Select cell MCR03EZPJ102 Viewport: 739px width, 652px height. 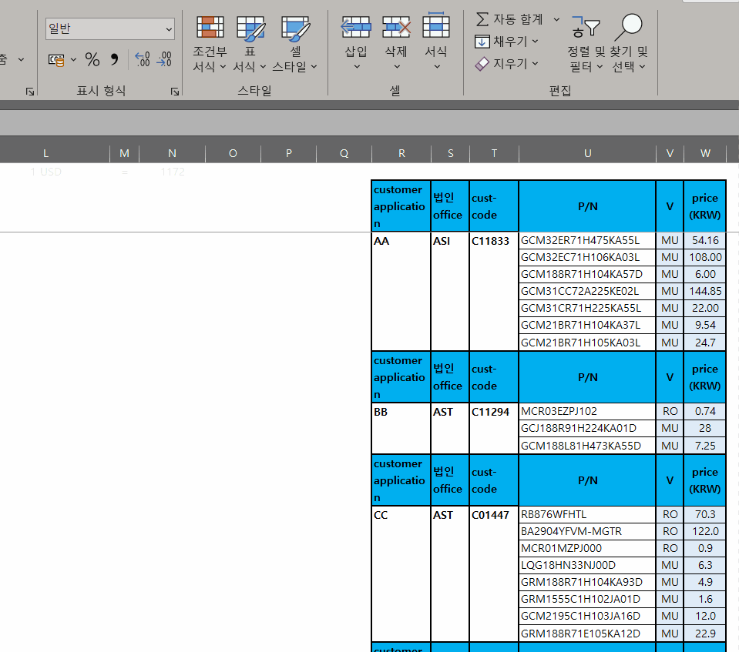587,411
